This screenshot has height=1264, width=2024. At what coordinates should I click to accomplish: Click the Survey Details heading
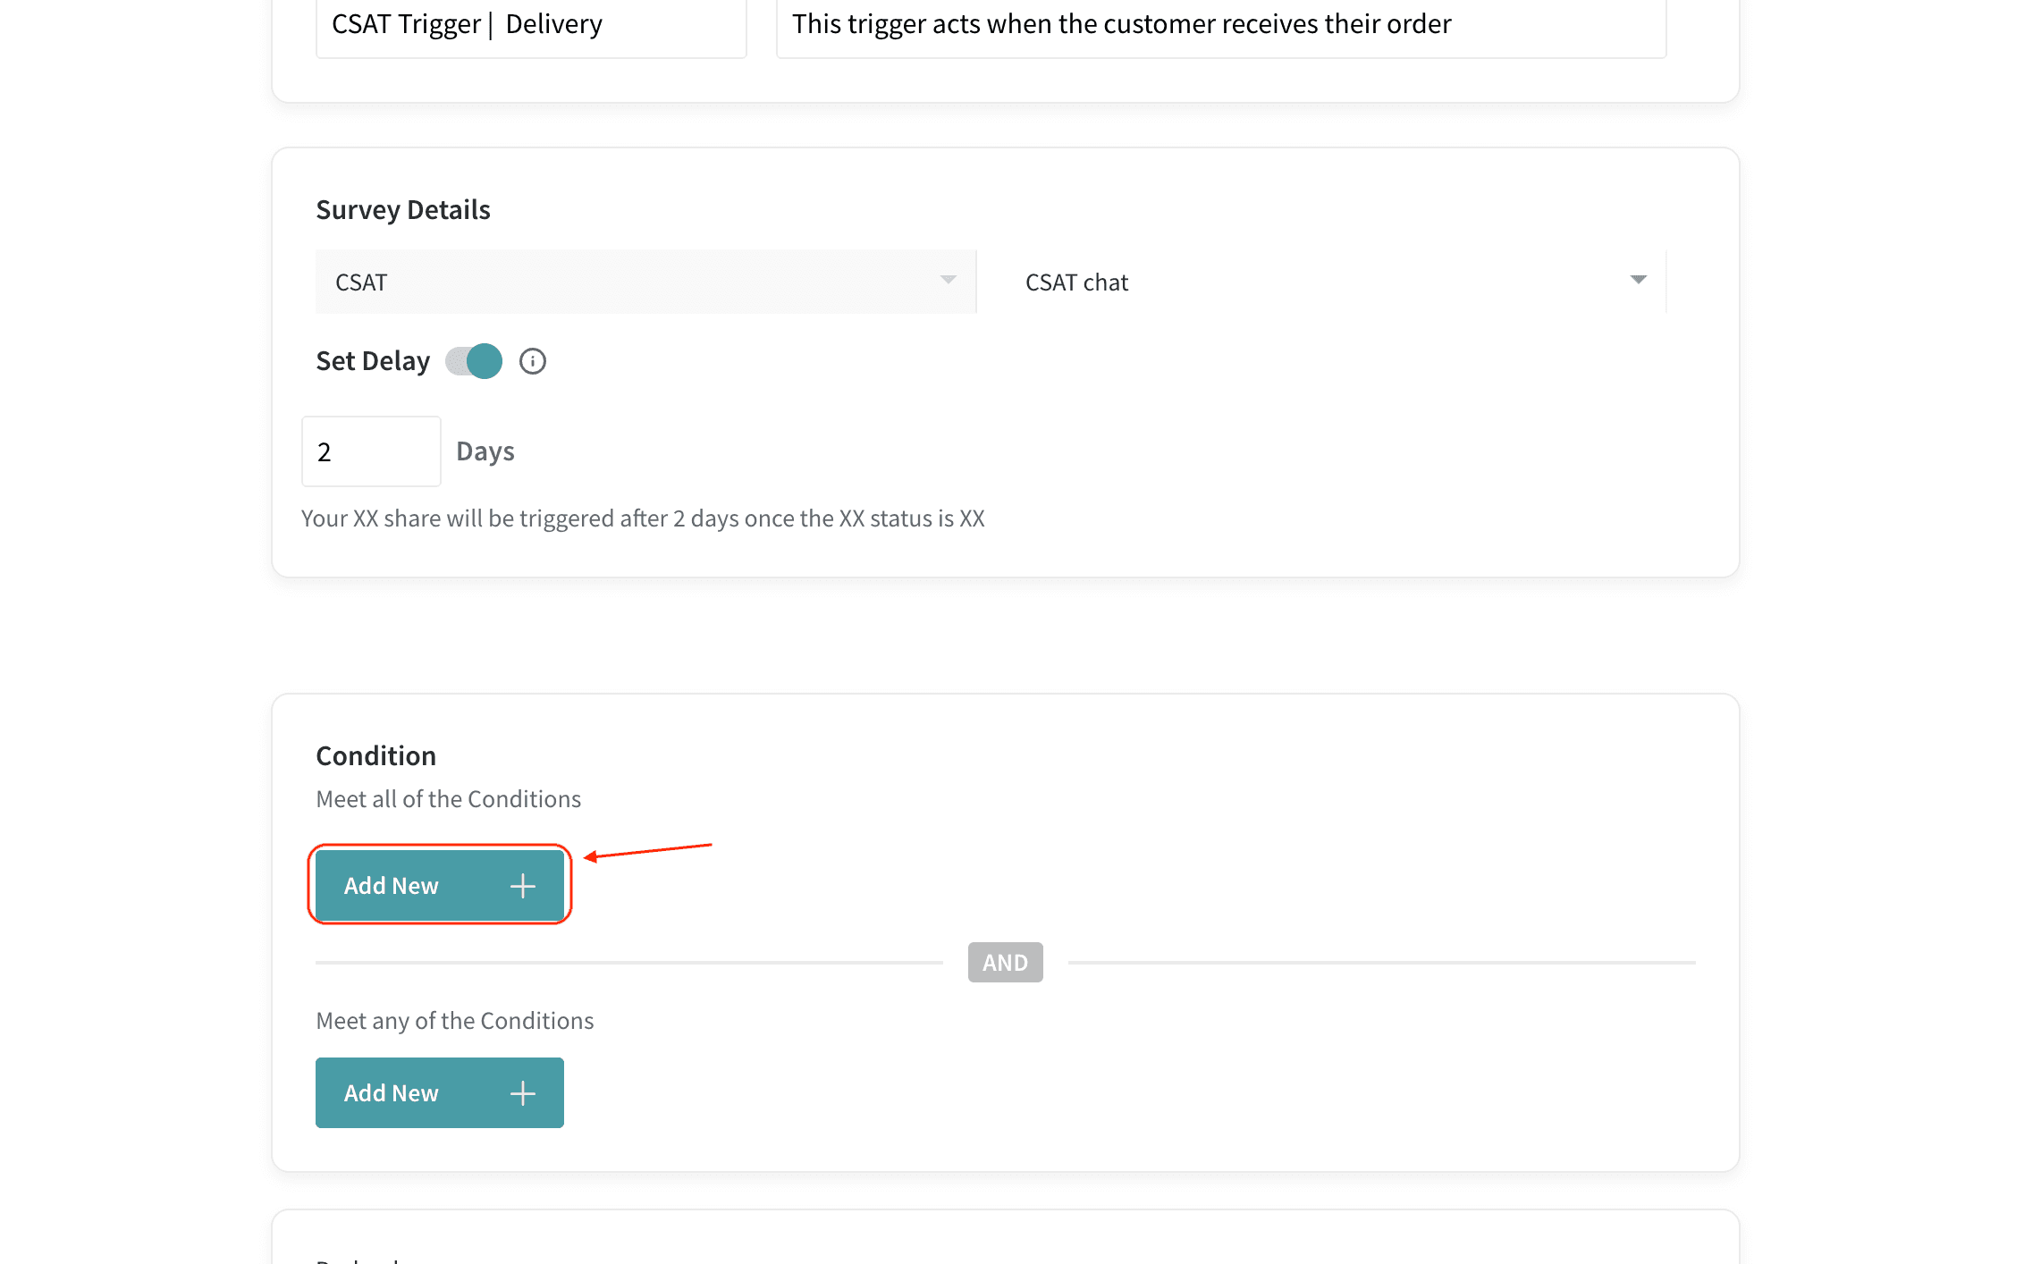click(403, 209)
